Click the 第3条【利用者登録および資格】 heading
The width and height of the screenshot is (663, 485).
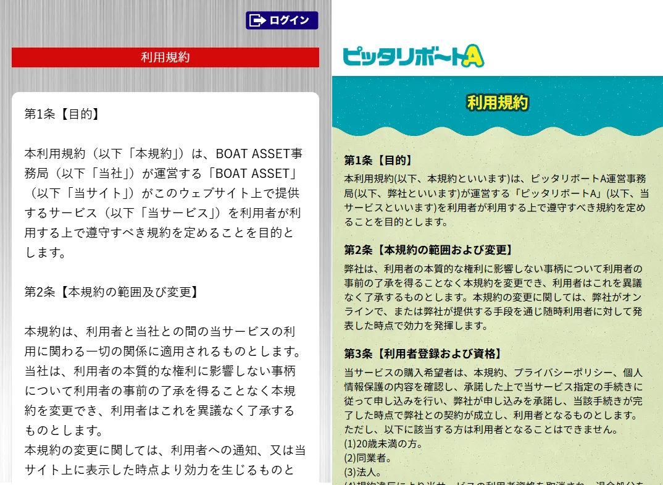[x=423, y=354]
